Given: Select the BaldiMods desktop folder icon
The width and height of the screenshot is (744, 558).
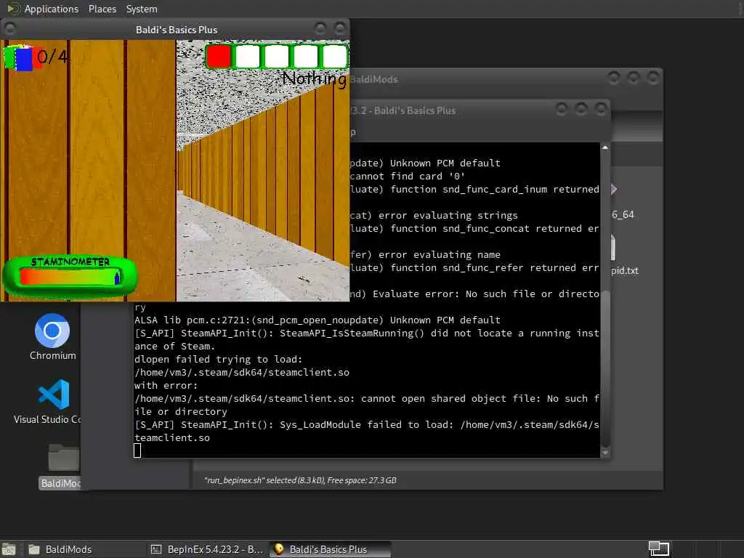Looking at the screenshot, I should pos(61,466).
